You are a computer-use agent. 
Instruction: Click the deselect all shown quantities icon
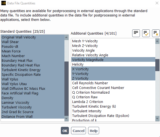coord(156,33)
